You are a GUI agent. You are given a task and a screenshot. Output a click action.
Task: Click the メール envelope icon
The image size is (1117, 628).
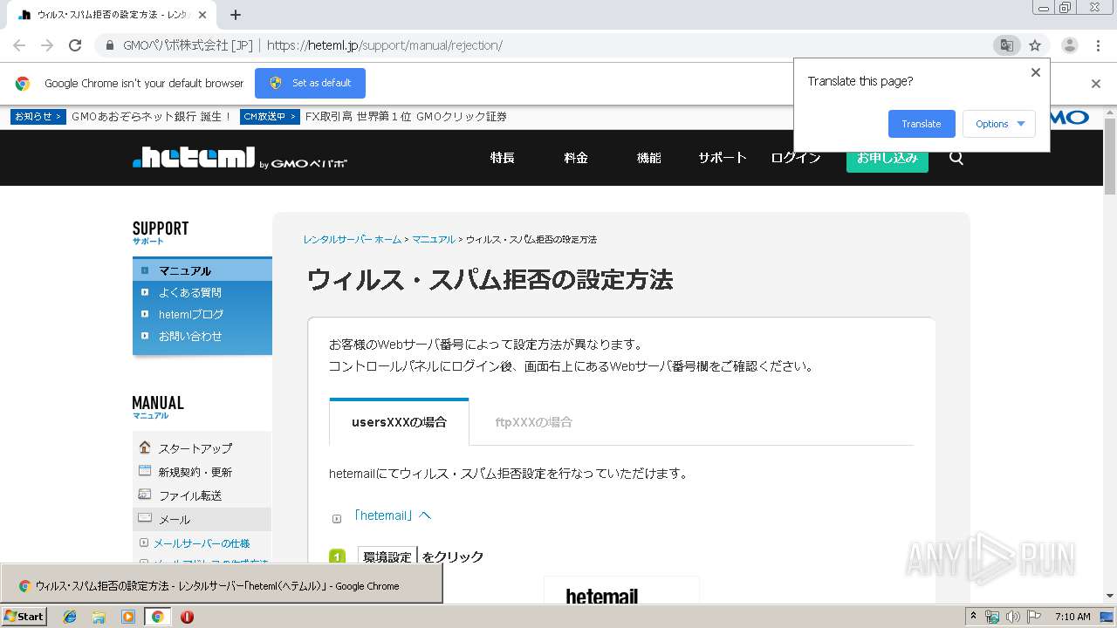coord(145,518)
